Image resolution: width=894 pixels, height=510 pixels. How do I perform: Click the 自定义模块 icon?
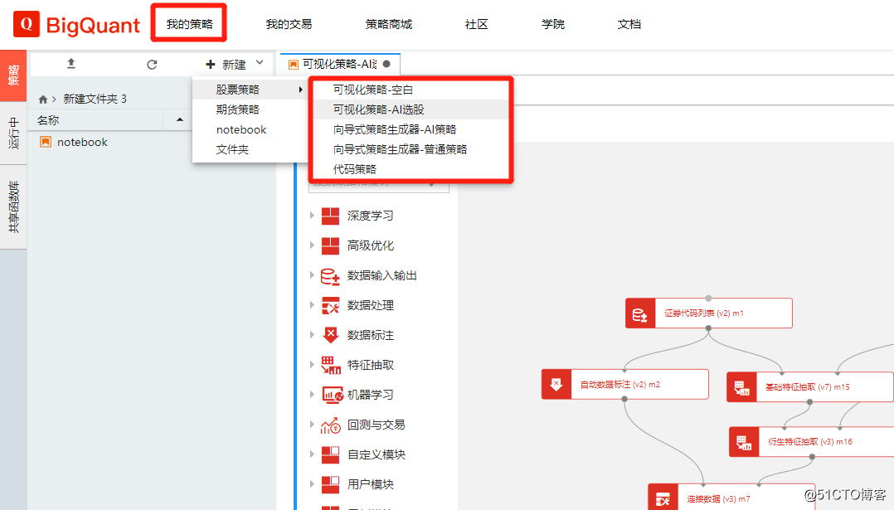pos(330,454)
